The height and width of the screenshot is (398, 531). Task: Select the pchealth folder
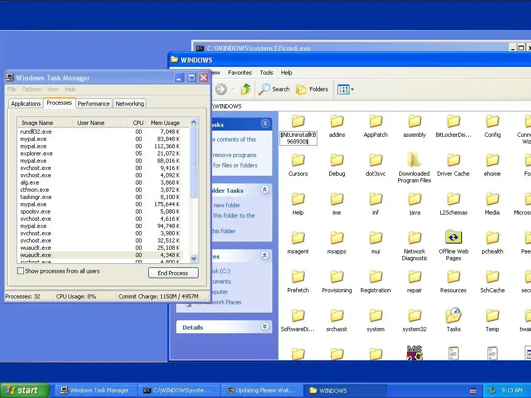point(493,243)
